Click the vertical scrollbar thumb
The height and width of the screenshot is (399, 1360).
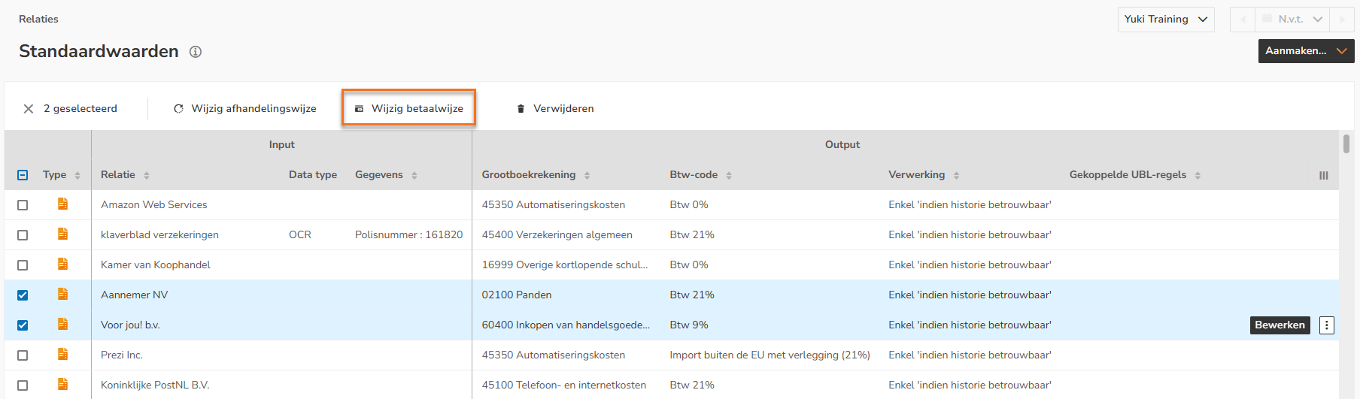point(1346,143)
